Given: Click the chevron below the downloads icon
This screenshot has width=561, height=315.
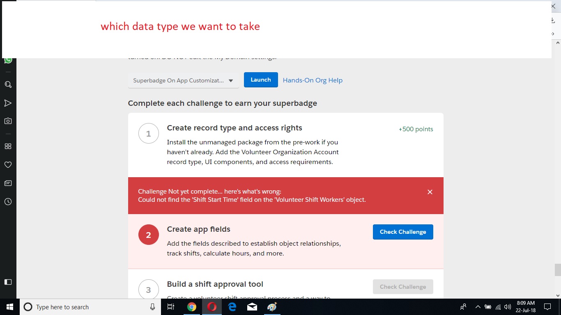Looking at the screenshot, I should (x=553, y=34).
